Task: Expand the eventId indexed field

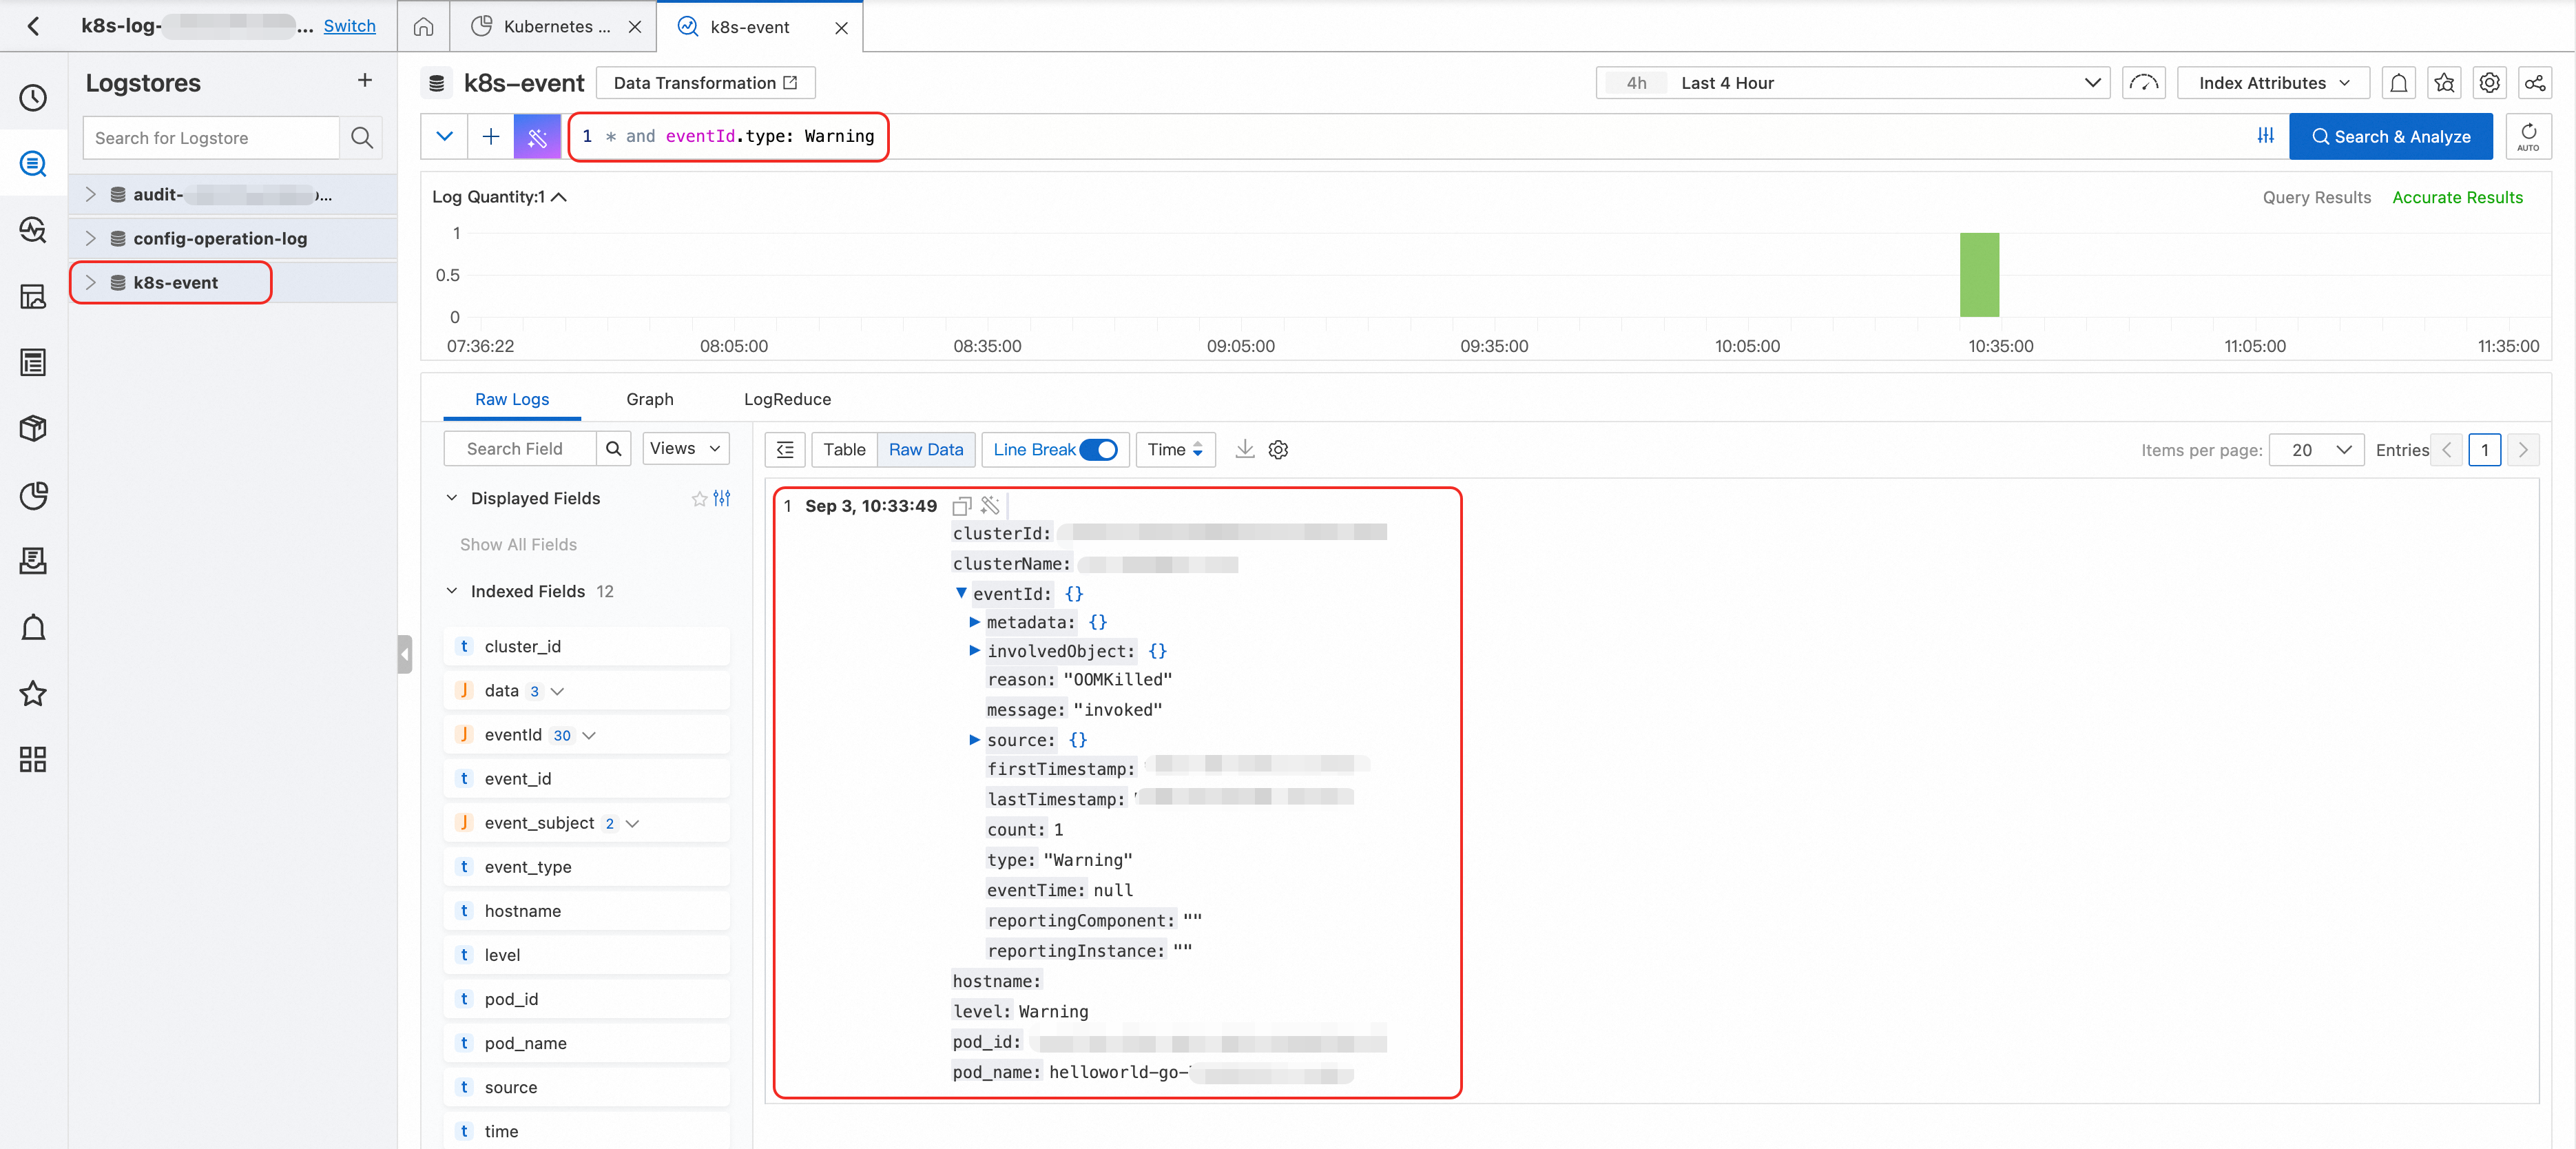Action: point(589,735)
